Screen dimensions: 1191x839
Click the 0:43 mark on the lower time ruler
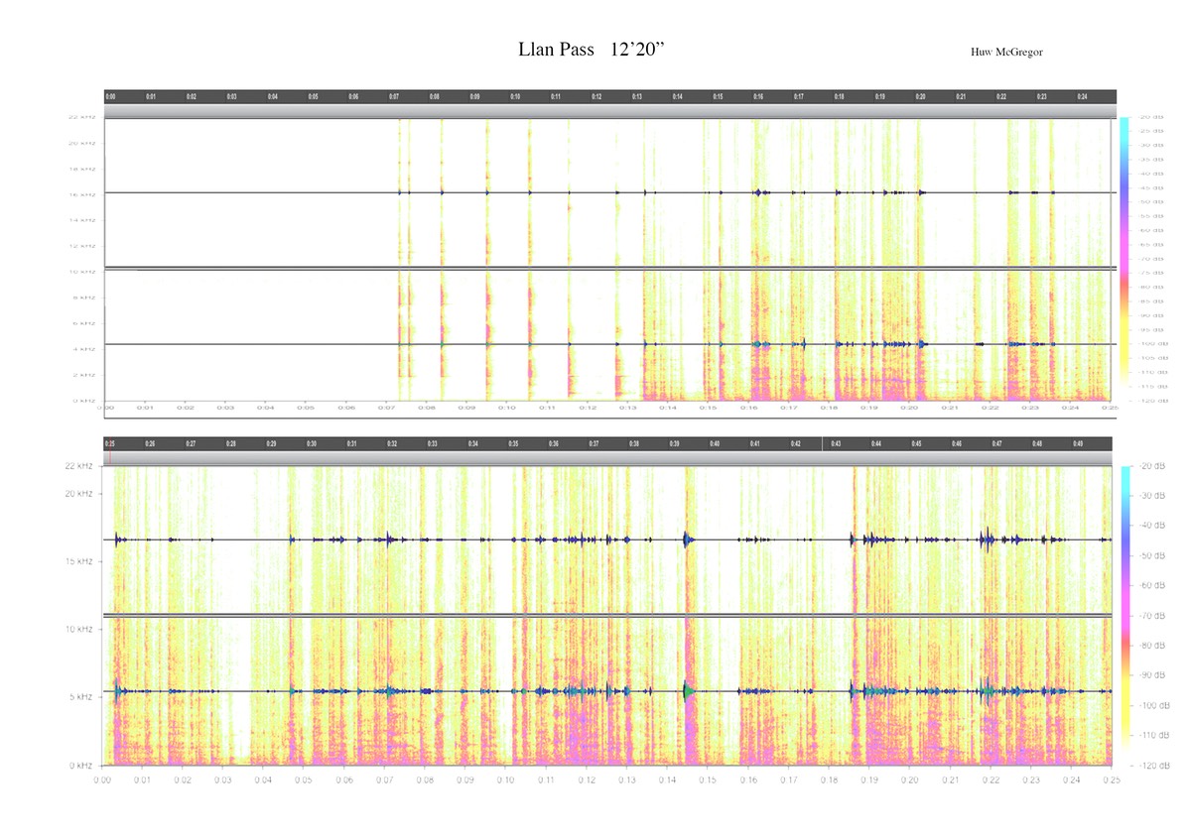click(836, 443)
